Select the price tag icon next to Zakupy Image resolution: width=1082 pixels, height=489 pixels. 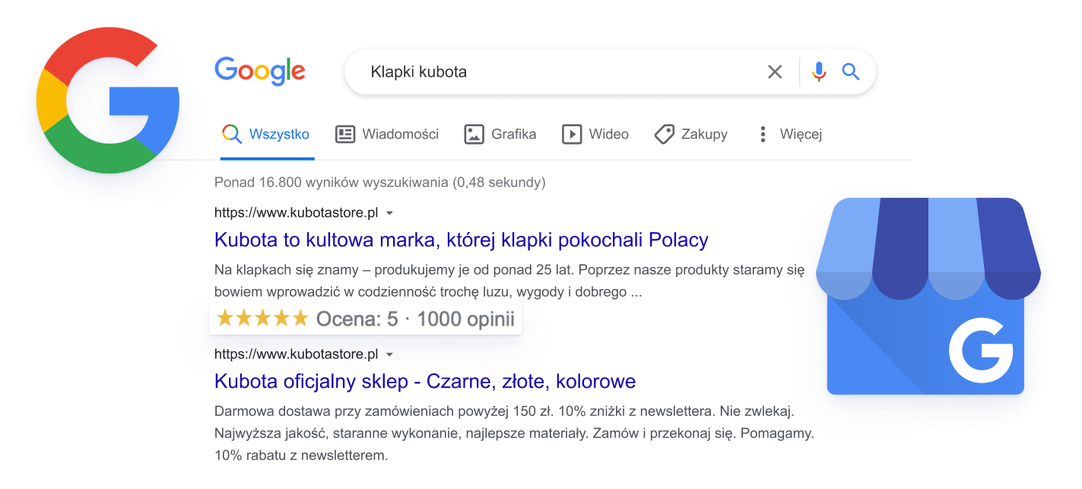click(x=664, y=134)
